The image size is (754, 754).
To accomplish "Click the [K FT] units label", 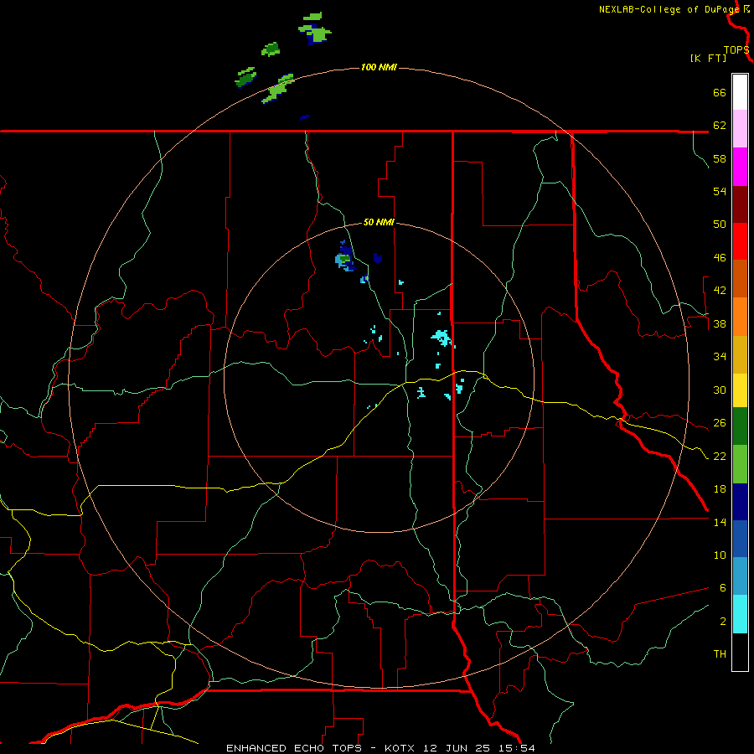I will [708, 58].
